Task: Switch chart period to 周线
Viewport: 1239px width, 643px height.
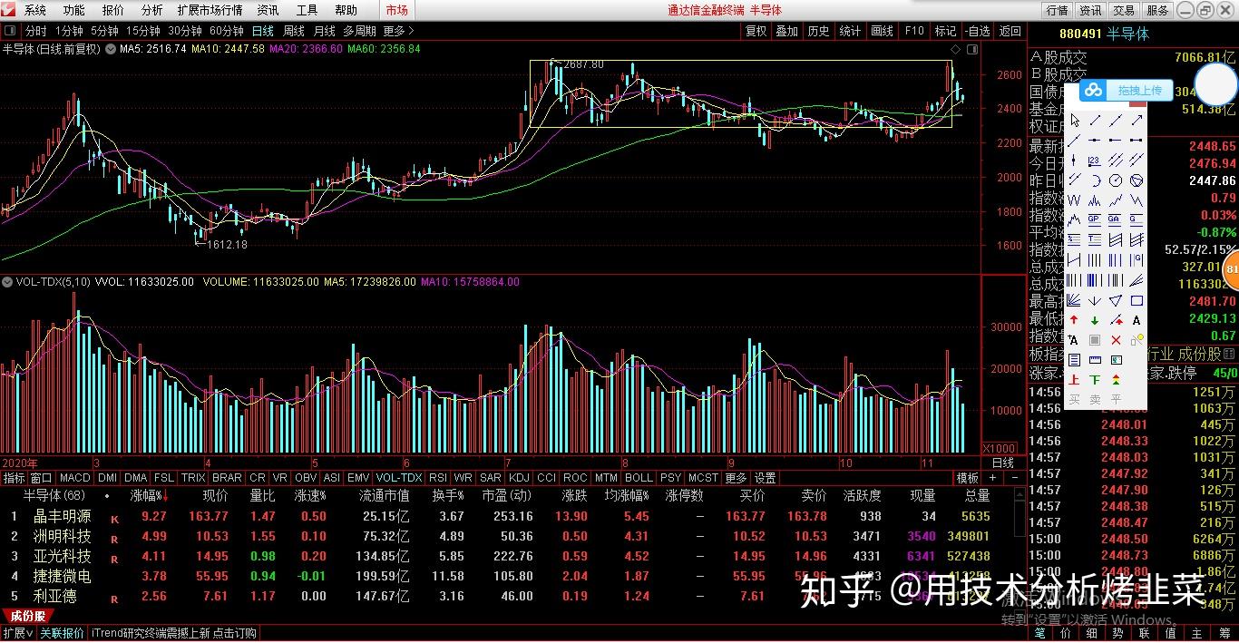Action: [x=294, y=31]
